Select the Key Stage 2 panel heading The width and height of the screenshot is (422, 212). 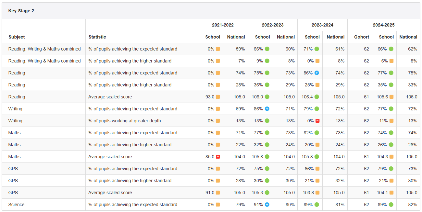coord(21,11)
